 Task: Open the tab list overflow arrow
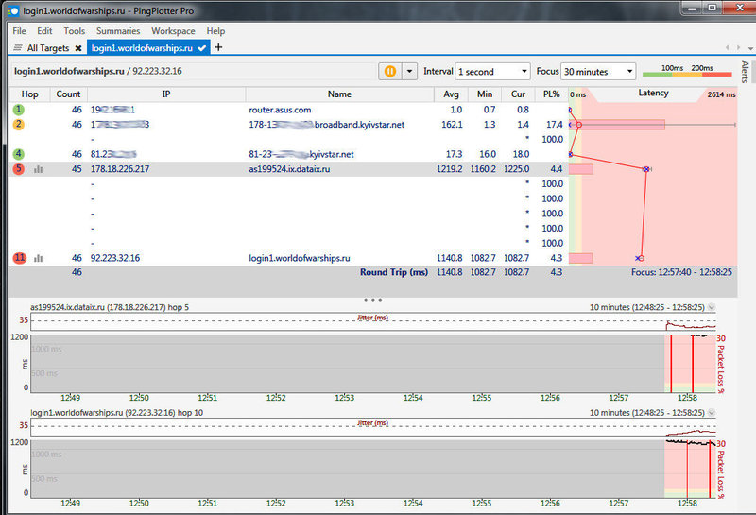click(x=750, y=48)
